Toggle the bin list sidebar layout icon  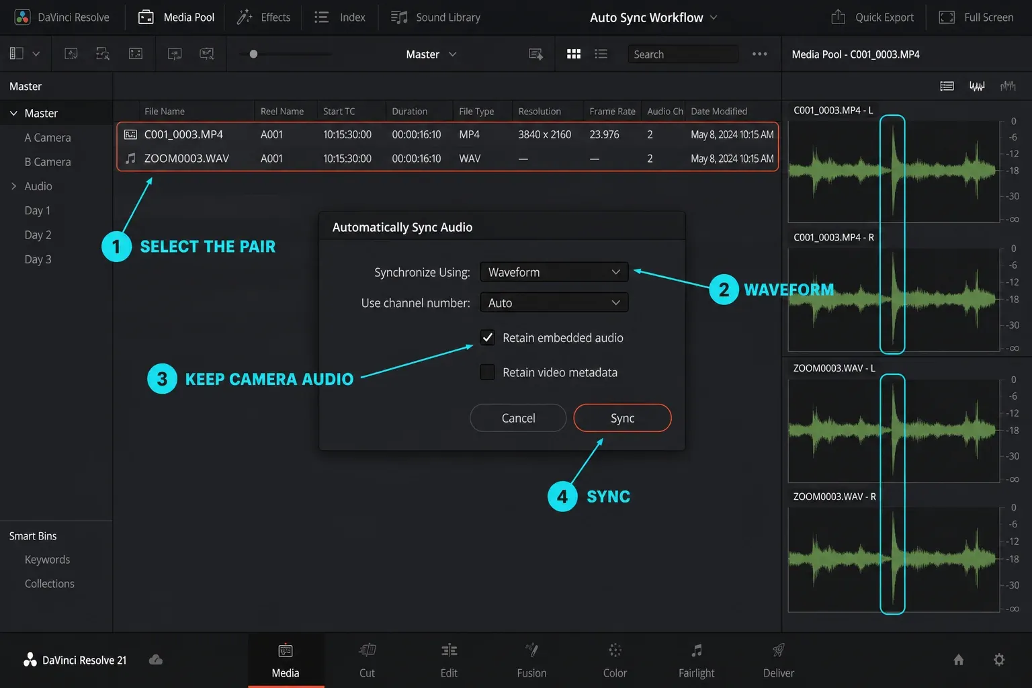pos(17,54)
